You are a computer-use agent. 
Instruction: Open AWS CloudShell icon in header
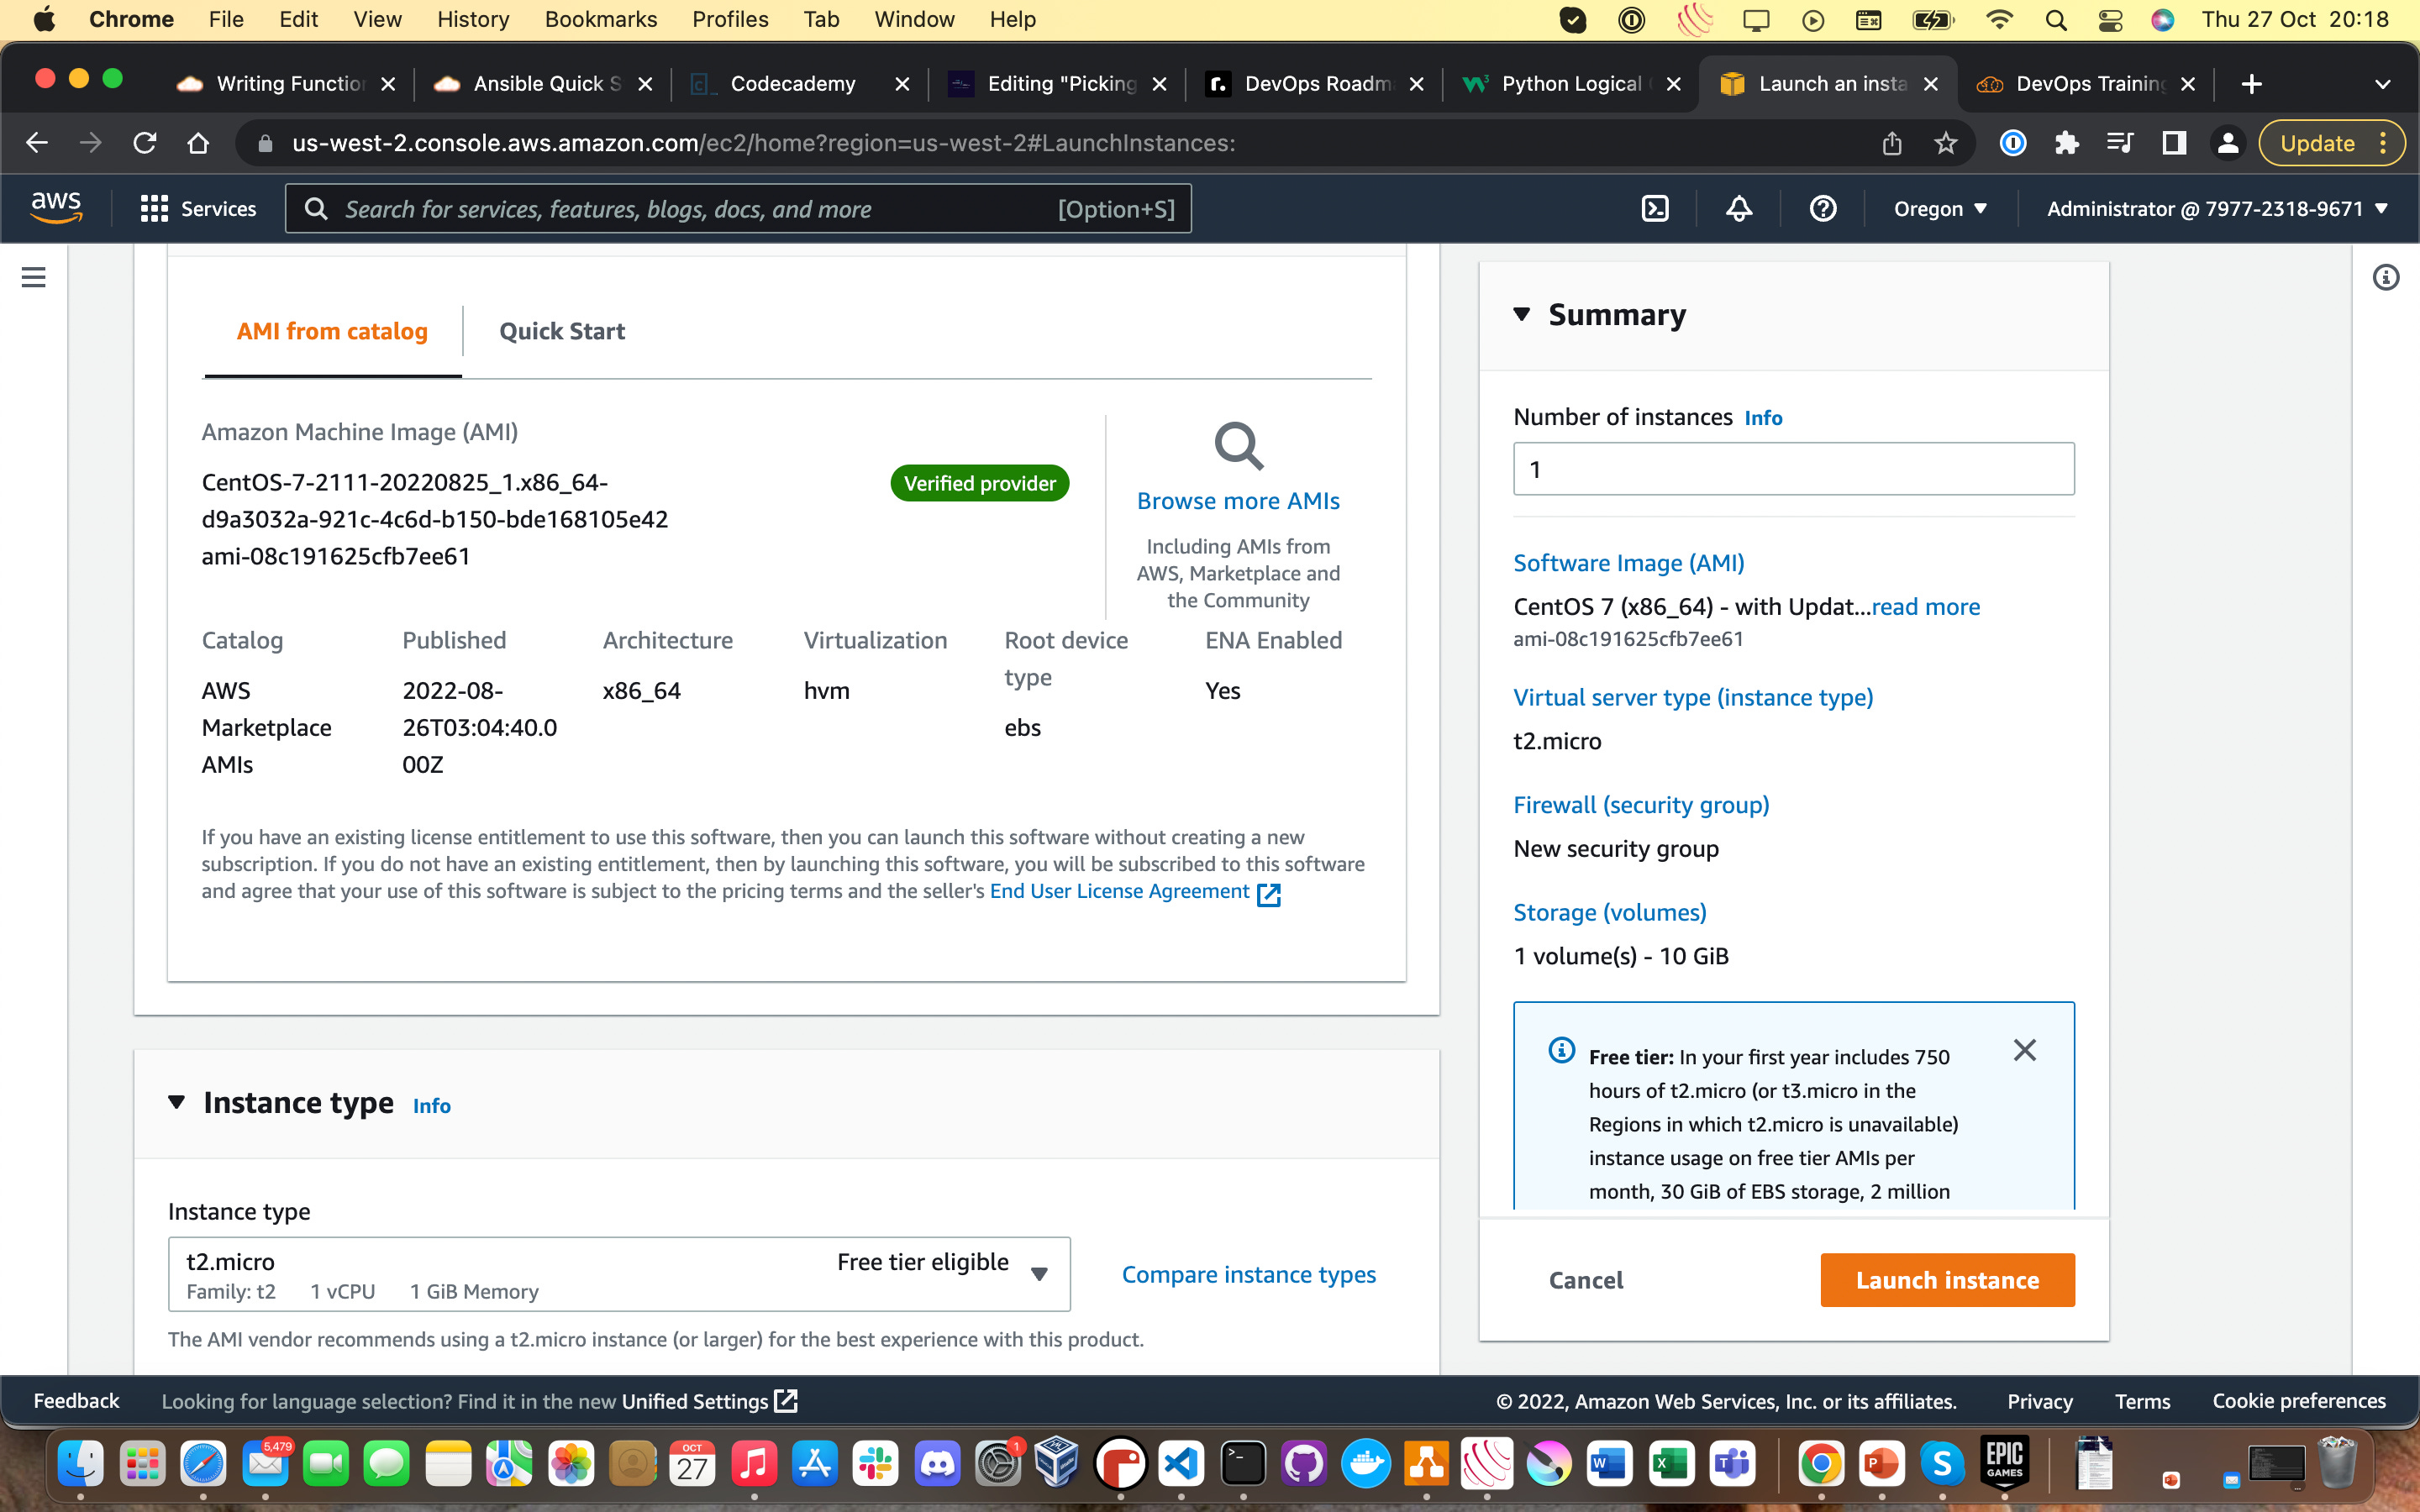(x=1655, y=209)
